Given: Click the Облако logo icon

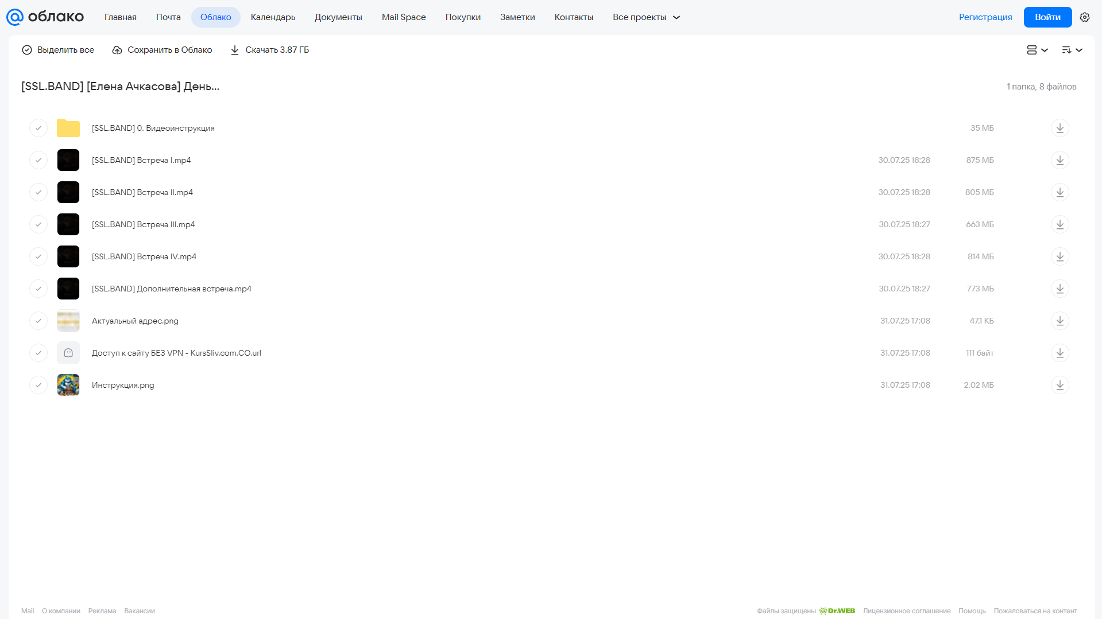Looking at the screenshot, I should point(15,17).
